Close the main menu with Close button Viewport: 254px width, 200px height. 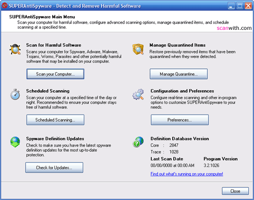point(235,191)
